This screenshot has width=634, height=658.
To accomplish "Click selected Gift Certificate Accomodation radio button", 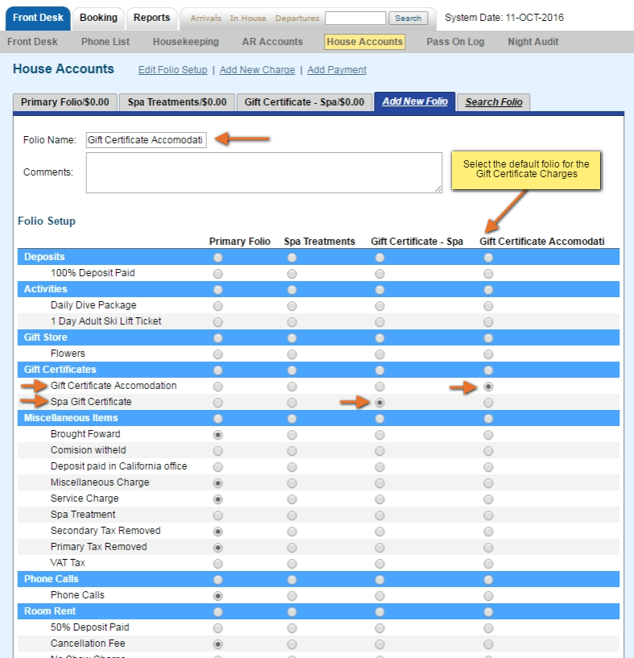I will pyautogui.click(x=488, y=387).
